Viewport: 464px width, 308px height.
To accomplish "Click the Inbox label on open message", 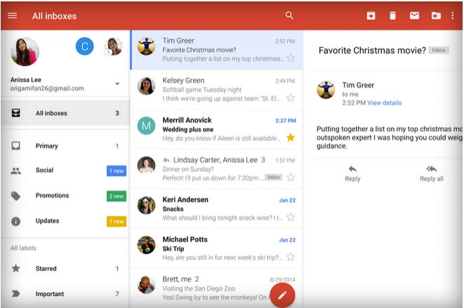I will 439,51.
